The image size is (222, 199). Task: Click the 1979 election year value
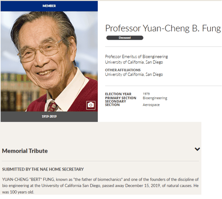click(x=146, y=94)
